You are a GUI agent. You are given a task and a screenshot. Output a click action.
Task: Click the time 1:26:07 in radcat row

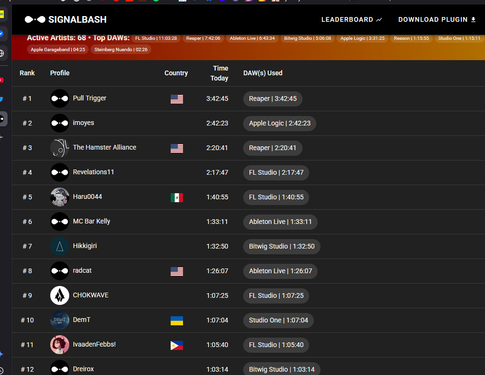pyautogui.click(x=217, y=271)
